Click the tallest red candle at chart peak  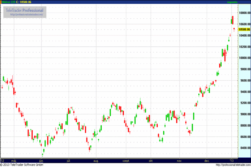click(232, 20)
